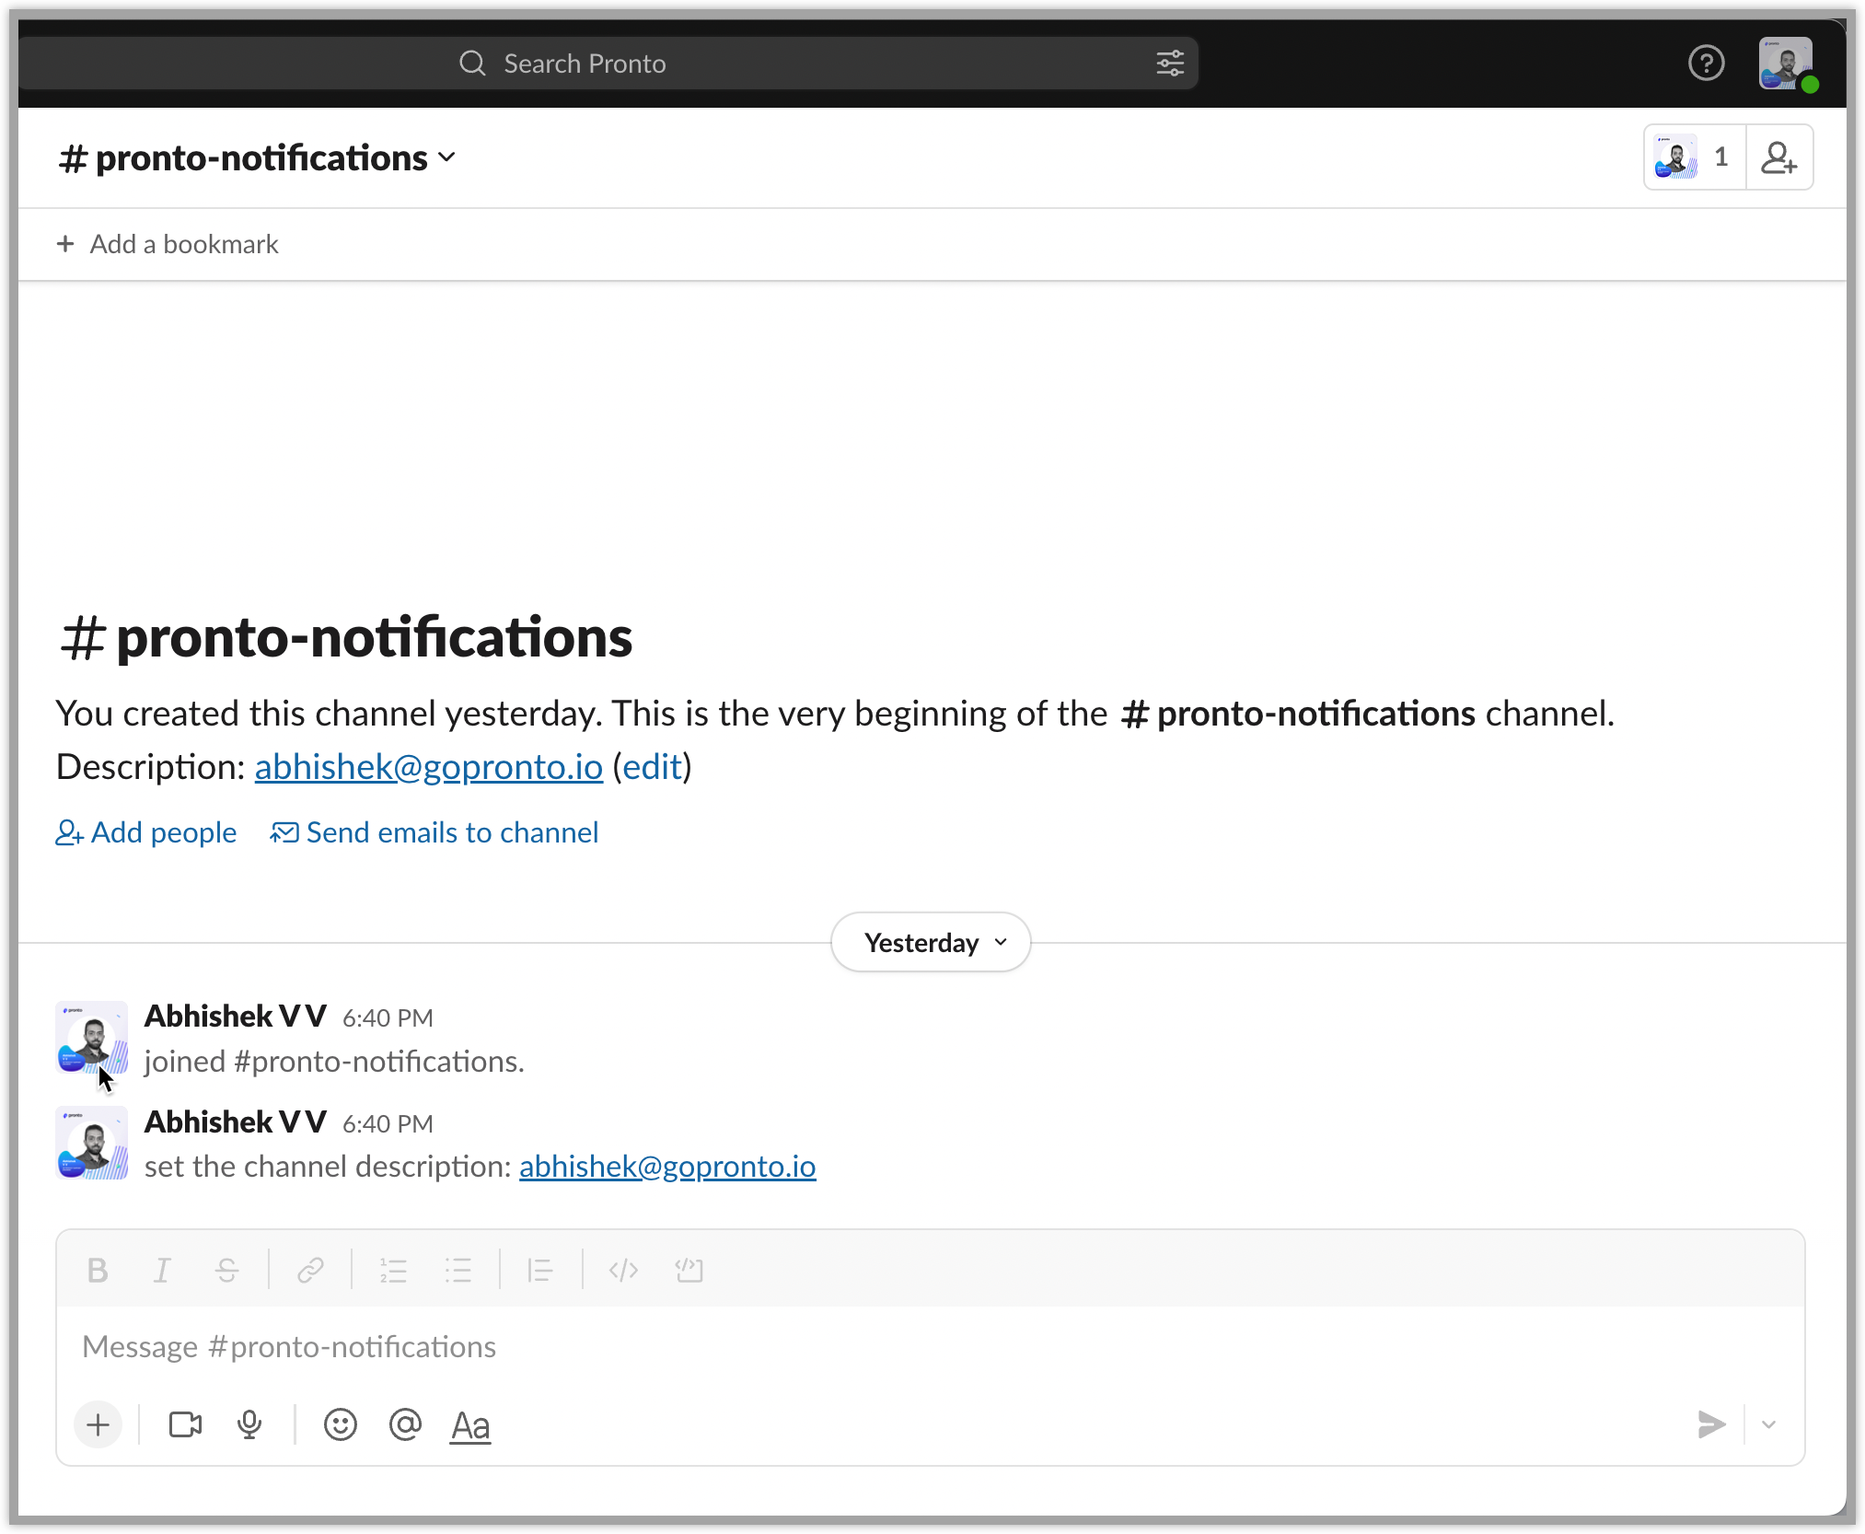Screen dimensions: 1865x1534
Task: Open abhishek@gopronto.io link in description
Action: point(429,767)
